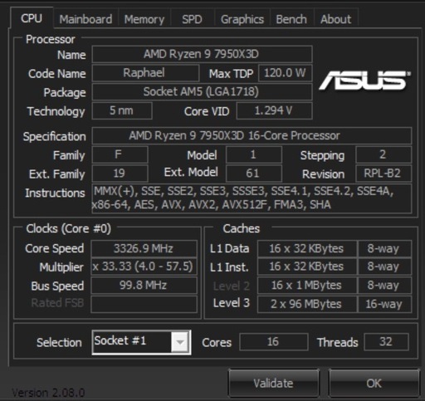Click the empty Rated FSB field
425x401 pixels.
click(144, 304)
